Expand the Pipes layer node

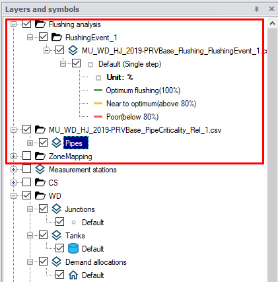[30, 143]
